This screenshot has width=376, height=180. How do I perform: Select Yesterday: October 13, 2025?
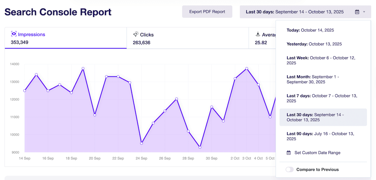coord(314,44)
